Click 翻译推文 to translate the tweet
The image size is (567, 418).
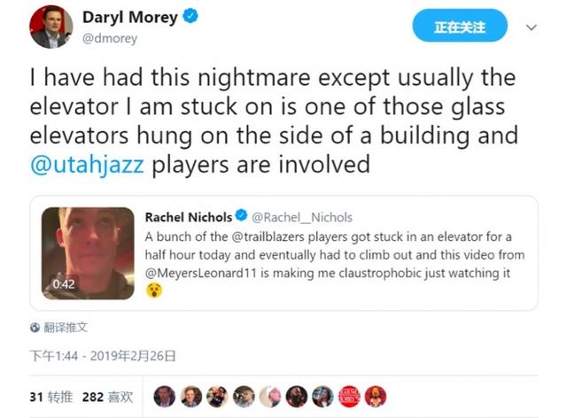pyautogui.click(x=66, y=328)
